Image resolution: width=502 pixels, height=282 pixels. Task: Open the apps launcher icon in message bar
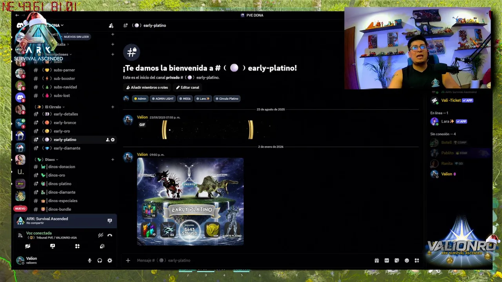pos(417,260)
